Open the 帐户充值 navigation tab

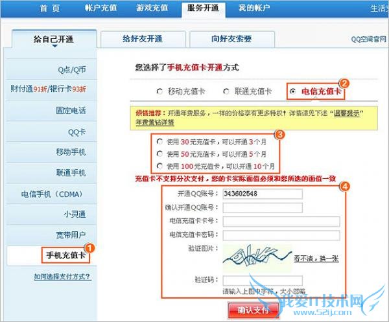[x=100, y=8]
